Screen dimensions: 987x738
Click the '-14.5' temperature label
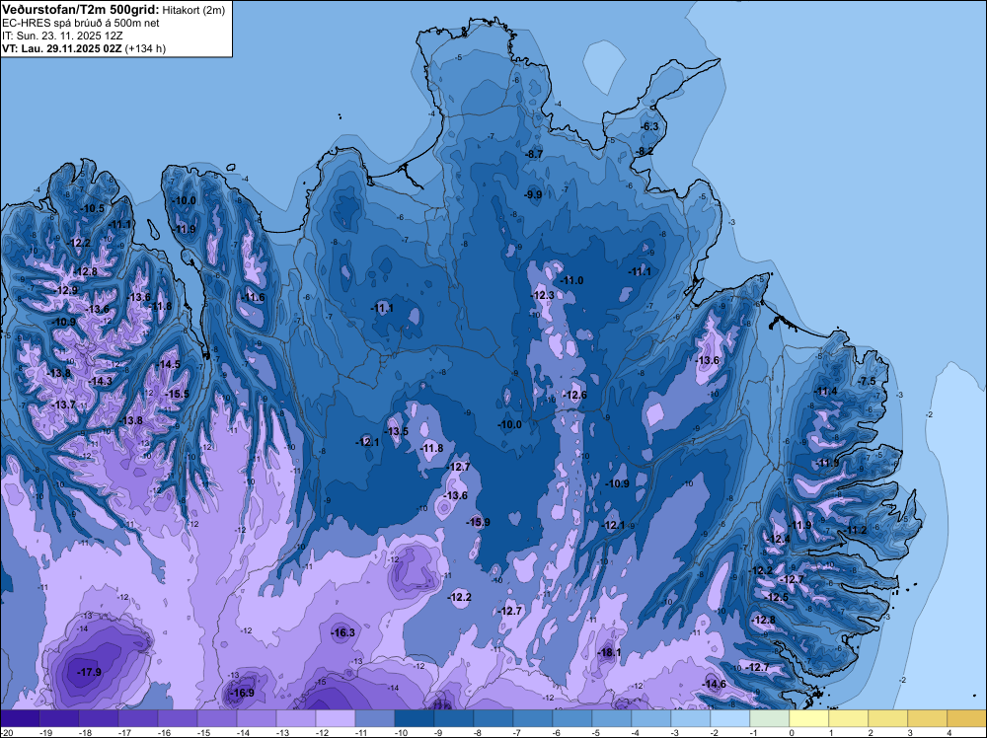(x=168, y=364)
